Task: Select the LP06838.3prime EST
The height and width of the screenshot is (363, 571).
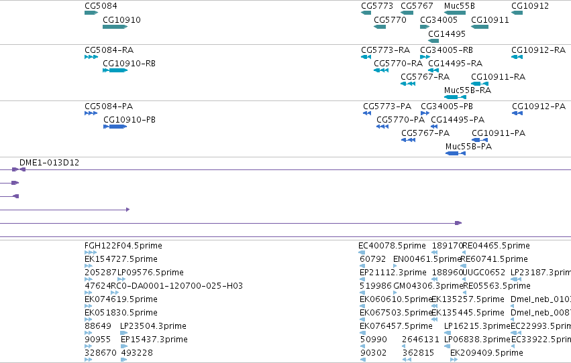Action: (x=448, y=346)
